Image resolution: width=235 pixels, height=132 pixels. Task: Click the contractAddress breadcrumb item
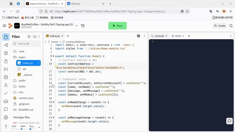coord(75,42)
